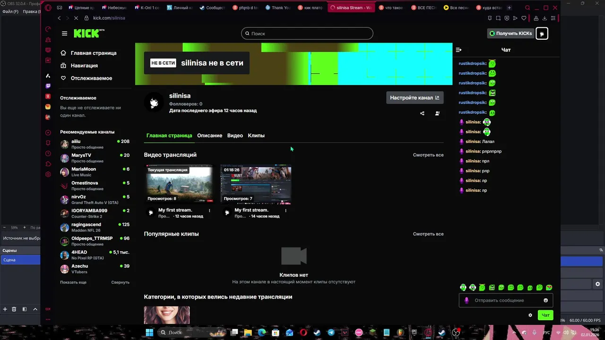
Task: Open Opera sidebar settings gear
Action: [48, 174]
